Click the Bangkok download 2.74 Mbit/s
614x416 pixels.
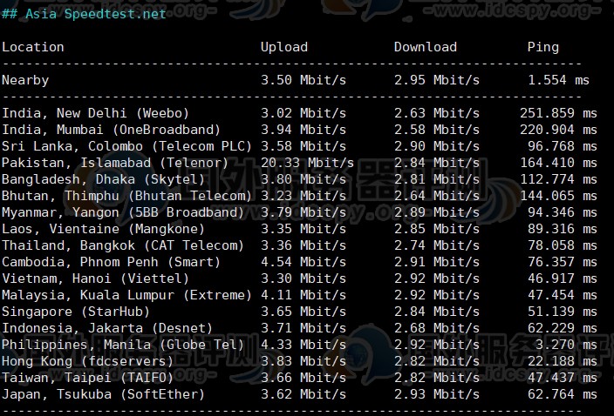(437, 245)
